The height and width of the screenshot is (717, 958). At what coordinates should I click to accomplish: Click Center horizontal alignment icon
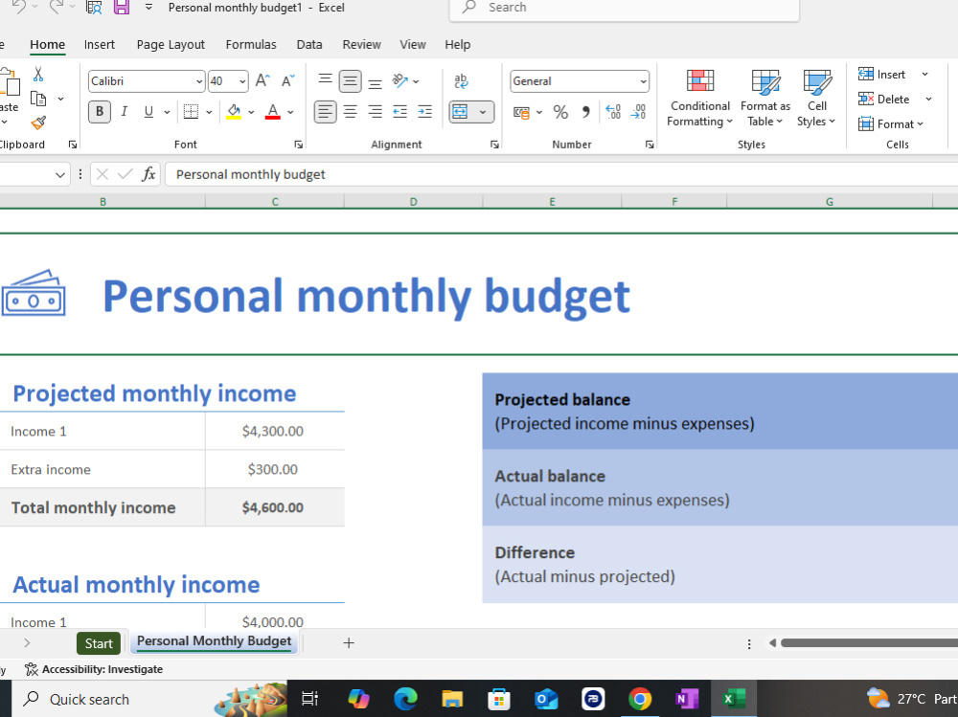350,112
